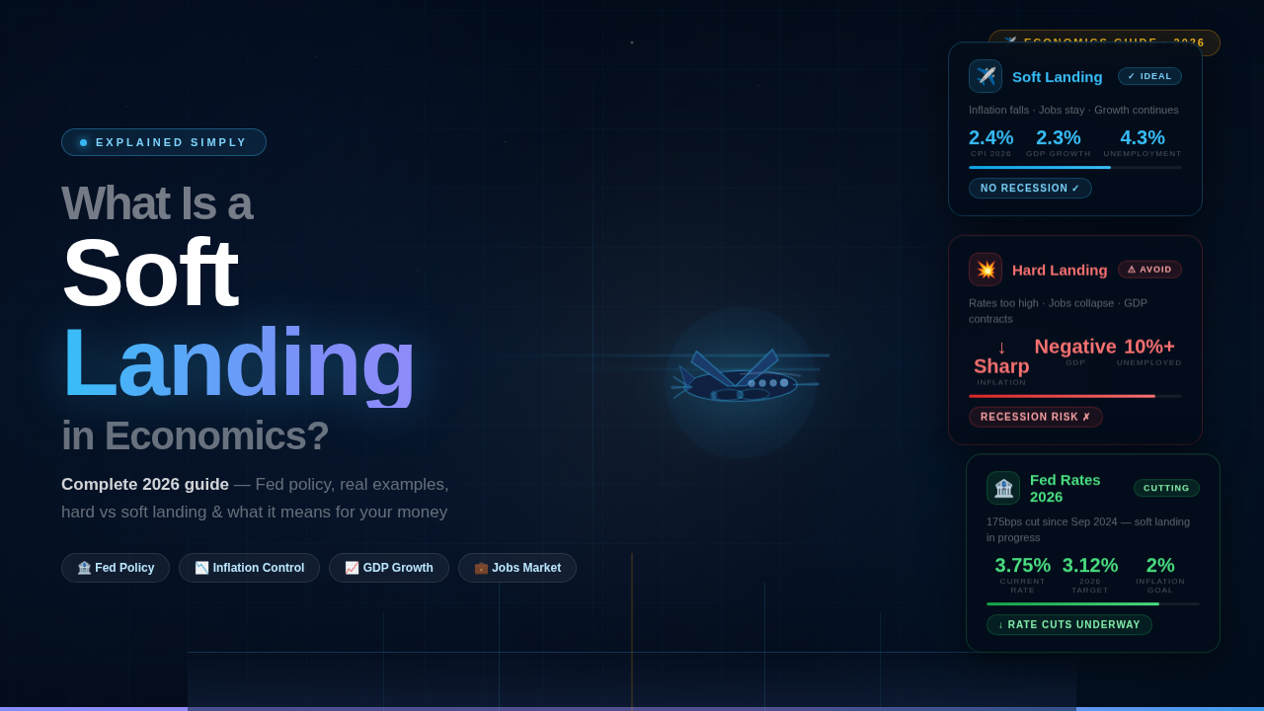Click the explosion icon on Hard Landing card
This screenshot has width=1264, height=711.
986,270
